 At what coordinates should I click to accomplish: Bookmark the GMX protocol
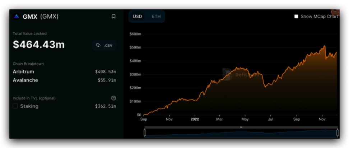(x=113, y=17)
